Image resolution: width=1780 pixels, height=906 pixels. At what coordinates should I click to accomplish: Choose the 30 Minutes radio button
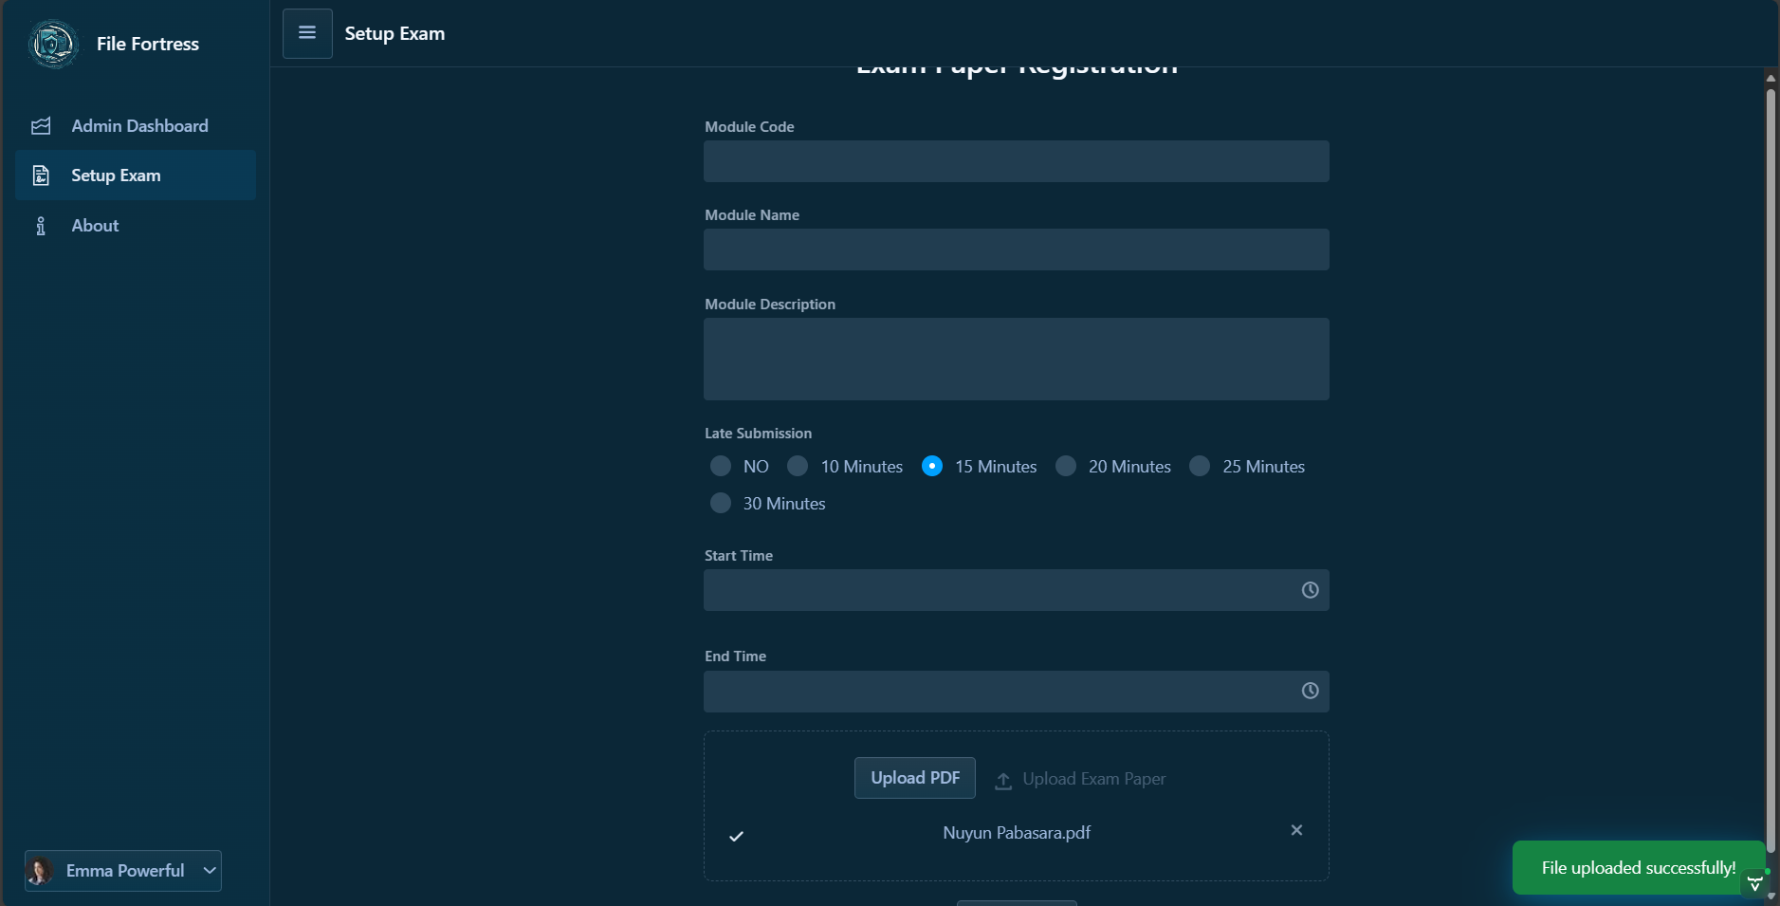coord(721,503)
